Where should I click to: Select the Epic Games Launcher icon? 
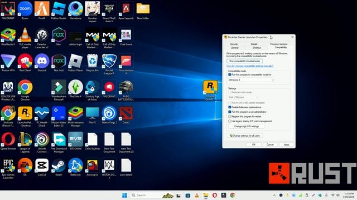point(8,168)
